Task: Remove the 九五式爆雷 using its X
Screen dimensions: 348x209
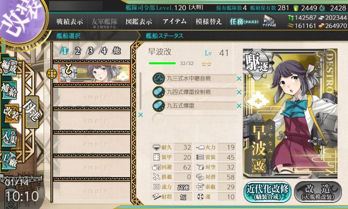Action: (239, 106)
